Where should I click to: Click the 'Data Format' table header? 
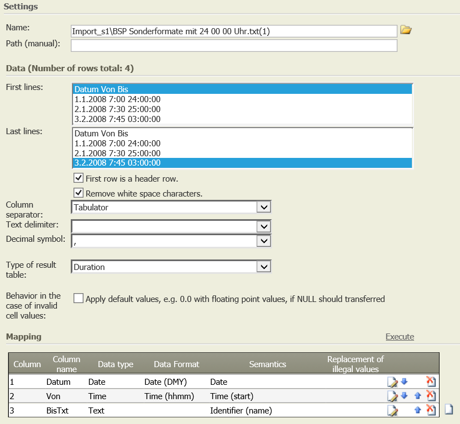click(x=176, y=364)
